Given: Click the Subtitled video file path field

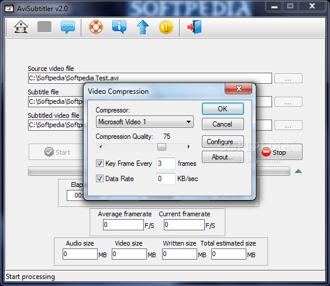Looking at the screenshot, I should (x=56, y=125).
